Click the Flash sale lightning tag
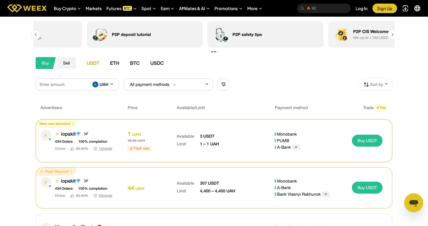428x226 pixels. pos(140,148)
